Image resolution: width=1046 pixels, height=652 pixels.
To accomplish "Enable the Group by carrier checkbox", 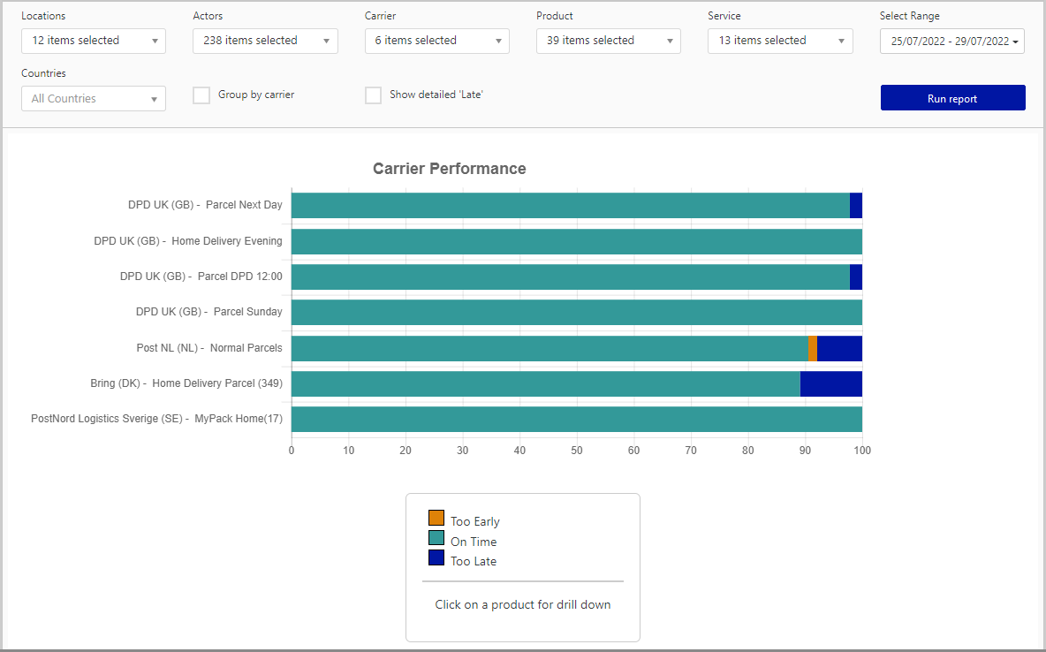I will 201,95.
